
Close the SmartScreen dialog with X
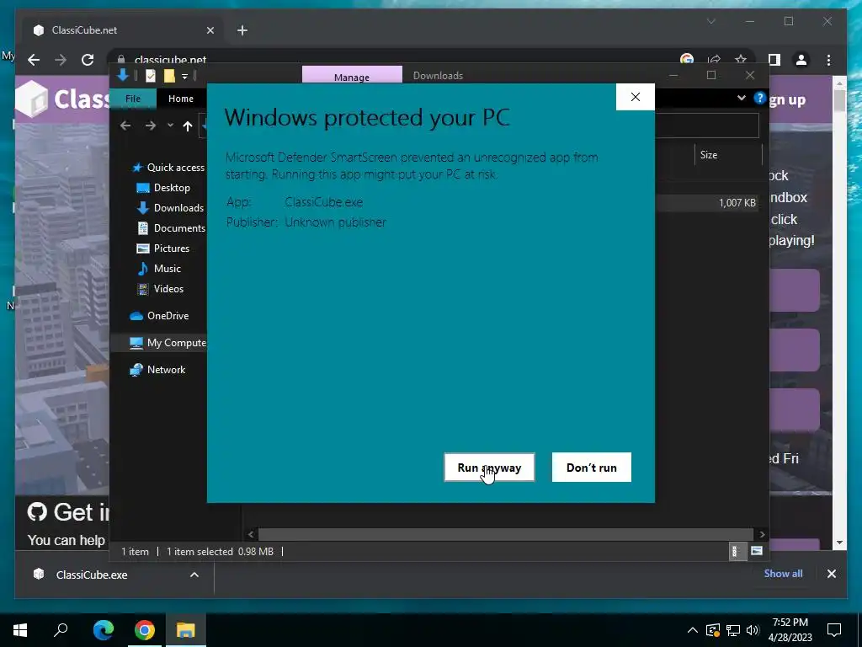(x=636, y=97)
